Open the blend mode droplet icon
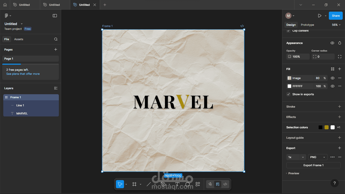The width and height of the screenshot is (345, 194). [340, 43]
